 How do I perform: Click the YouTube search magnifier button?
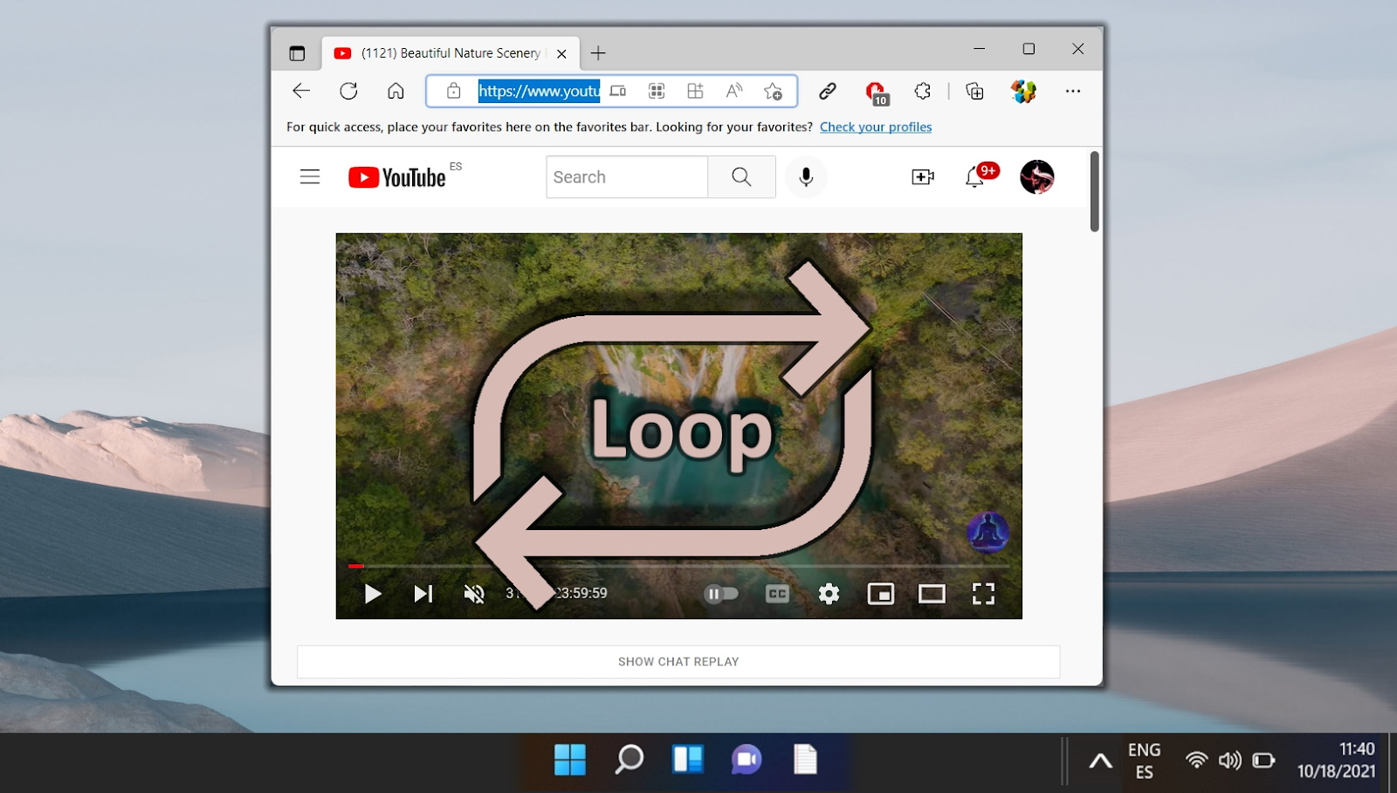click(741, 177)
